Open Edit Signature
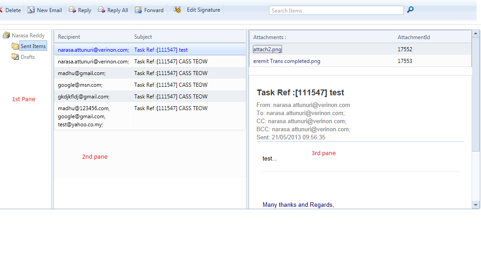The height and width of the screenshot is (276, 481). pyautogui.click(x=197, y=10)
